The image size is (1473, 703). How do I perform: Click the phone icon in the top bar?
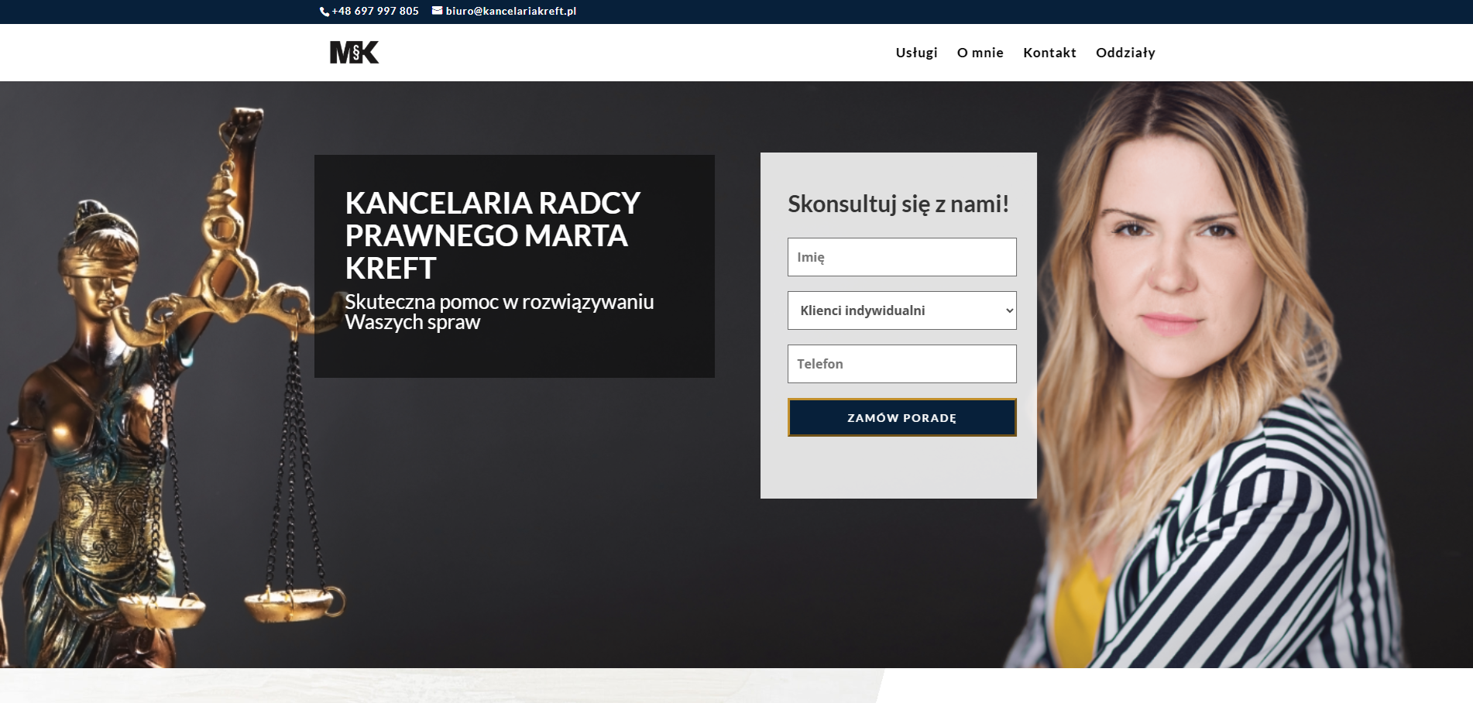[324, 12]
